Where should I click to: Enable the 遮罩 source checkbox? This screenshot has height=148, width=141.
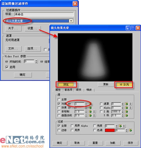pos(101,104)
